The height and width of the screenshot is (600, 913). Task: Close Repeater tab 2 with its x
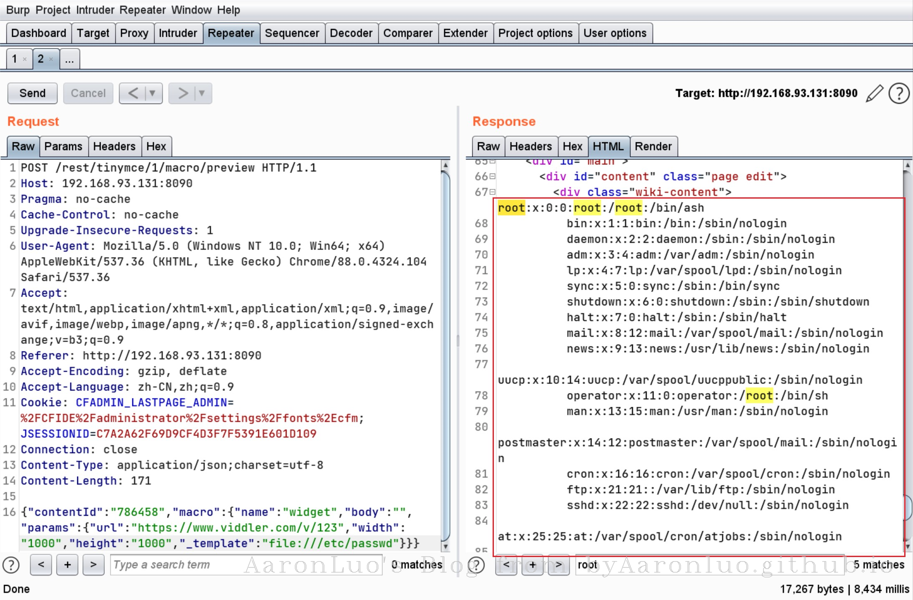click(51, 59)
